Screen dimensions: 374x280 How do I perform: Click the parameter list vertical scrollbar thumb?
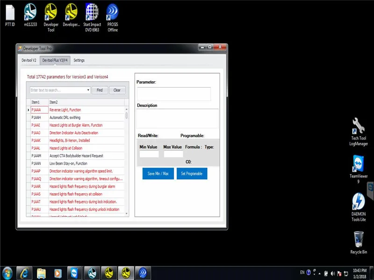126,115
